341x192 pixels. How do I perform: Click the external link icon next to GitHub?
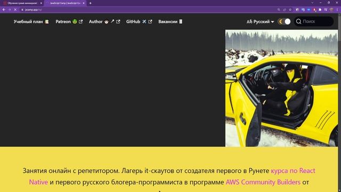[x=150, y=21]
